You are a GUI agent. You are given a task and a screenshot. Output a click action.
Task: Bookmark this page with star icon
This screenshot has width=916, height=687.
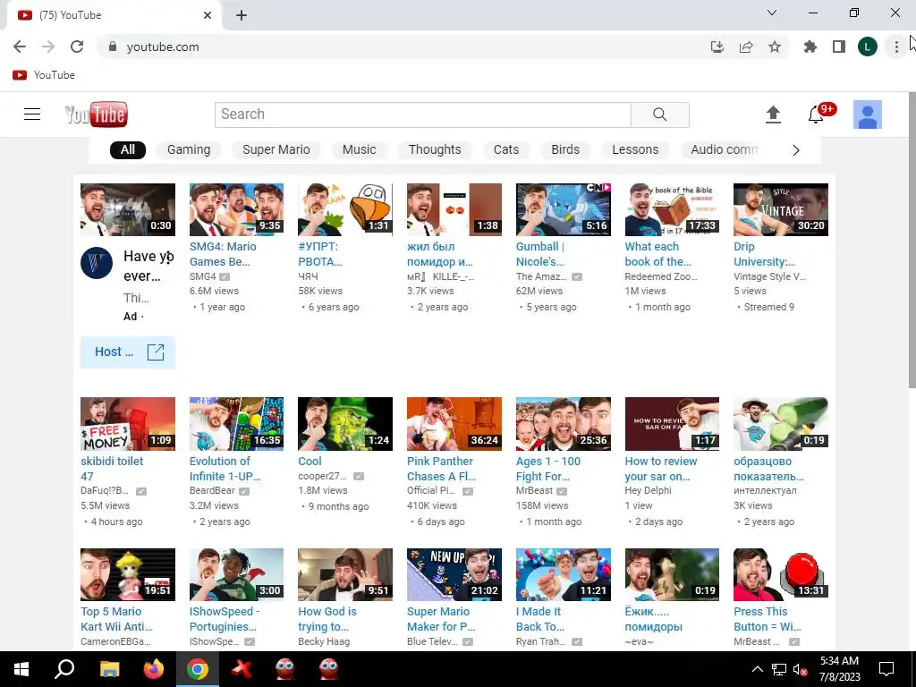pyautogui.click(x=774, y=47)
